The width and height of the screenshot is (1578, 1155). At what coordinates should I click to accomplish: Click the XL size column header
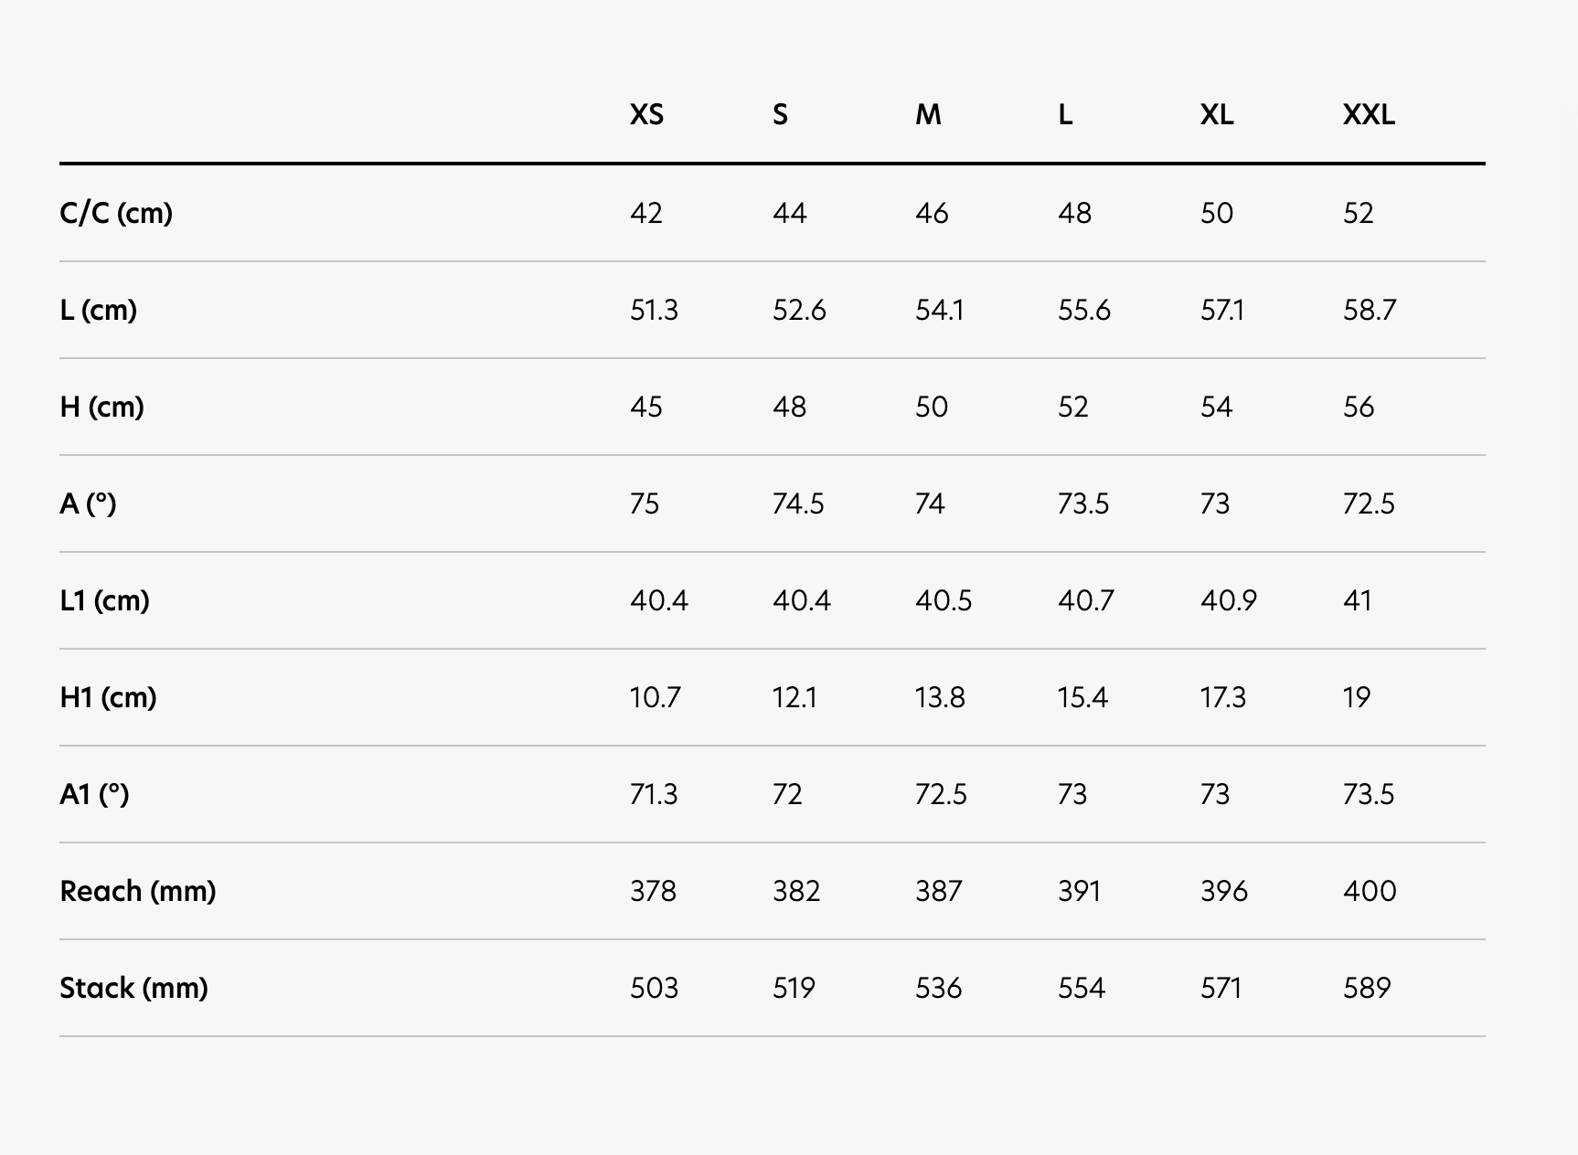pos(1217,114)
